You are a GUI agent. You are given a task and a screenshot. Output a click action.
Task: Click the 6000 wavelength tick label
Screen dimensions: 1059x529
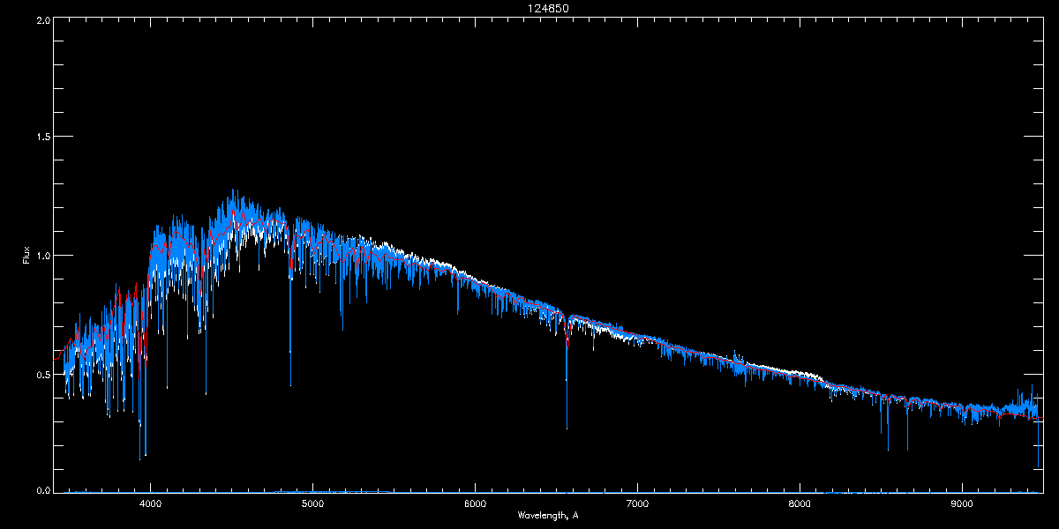coord(476,504)
